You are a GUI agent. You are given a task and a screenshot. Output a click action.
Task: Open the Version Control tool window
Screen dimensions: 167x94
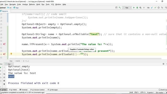(37, 90)
